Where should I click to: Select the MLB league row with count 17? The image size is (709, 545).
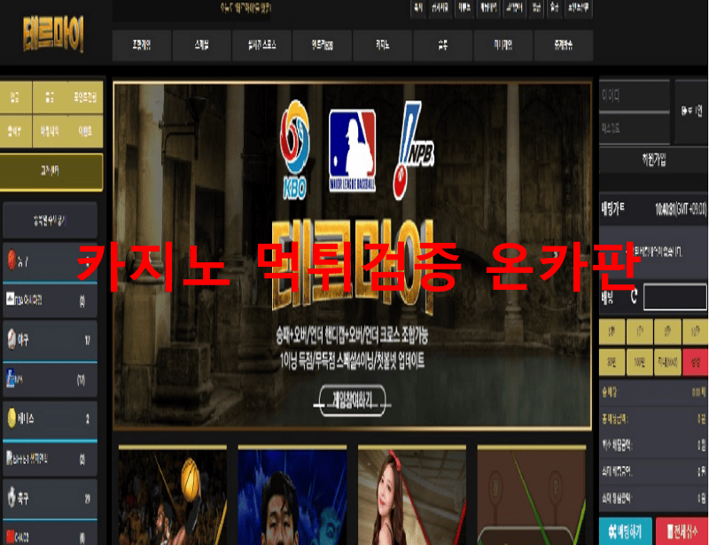(x=50, y=380)
